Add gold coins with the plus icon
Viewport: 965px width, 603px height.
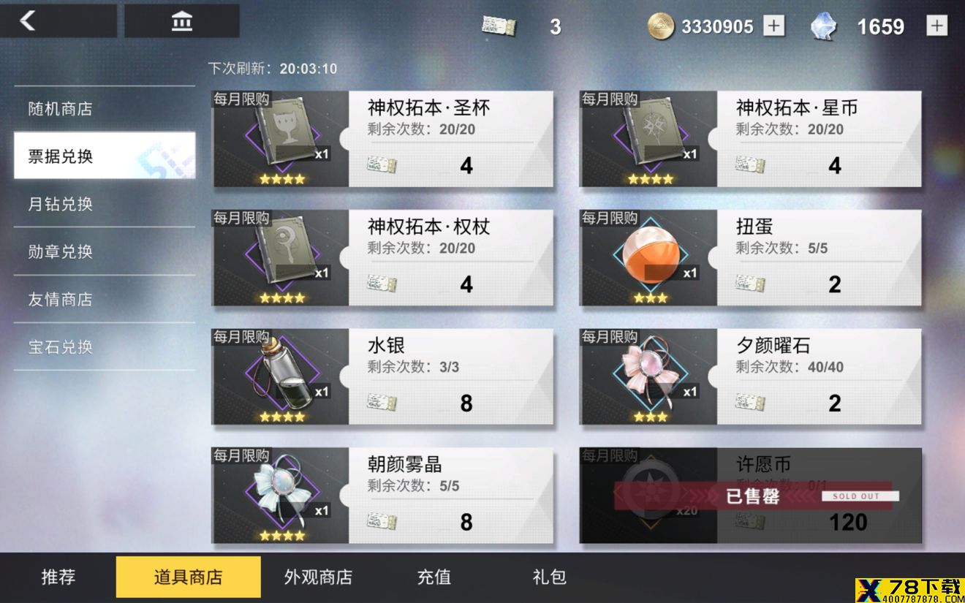[773, 26]
